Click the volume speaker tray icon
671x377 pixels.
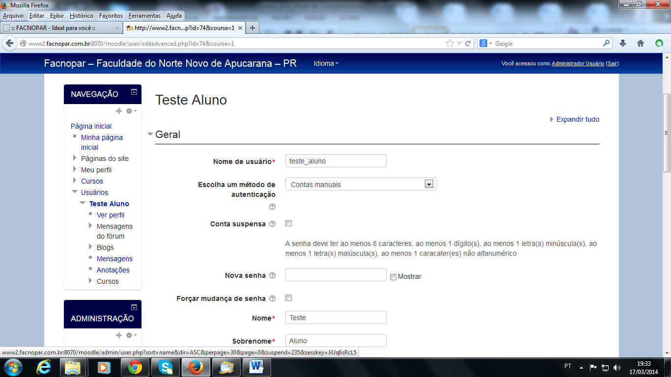617,367
